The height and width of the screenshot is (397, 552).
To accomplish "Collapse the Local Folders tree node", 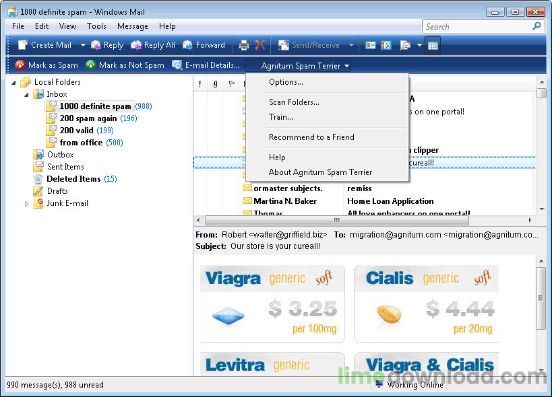I will (x=13, y=83).
